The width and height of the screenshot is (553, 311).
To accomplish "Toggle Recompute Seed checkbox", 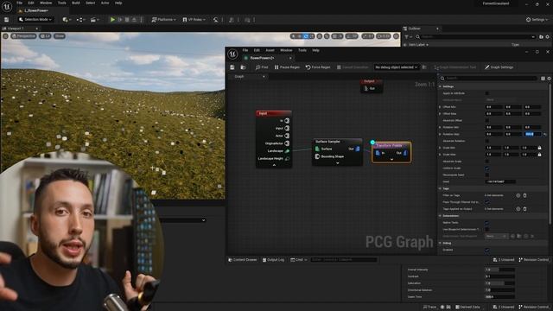I will pyautogui.click(x=487, y=175).
